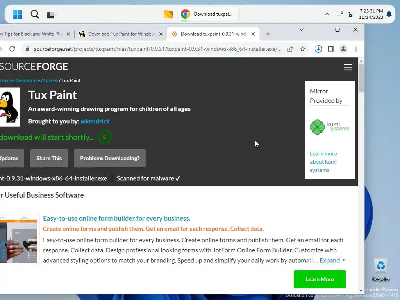Expand the JotForm description text
This screenshot has height=300, width=400.
click(332, 261)
